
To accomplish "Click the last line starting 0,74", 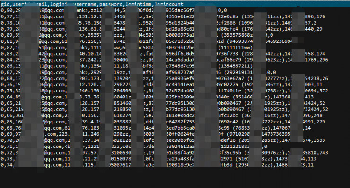I will pyautogui.click(x=157, y=165).
